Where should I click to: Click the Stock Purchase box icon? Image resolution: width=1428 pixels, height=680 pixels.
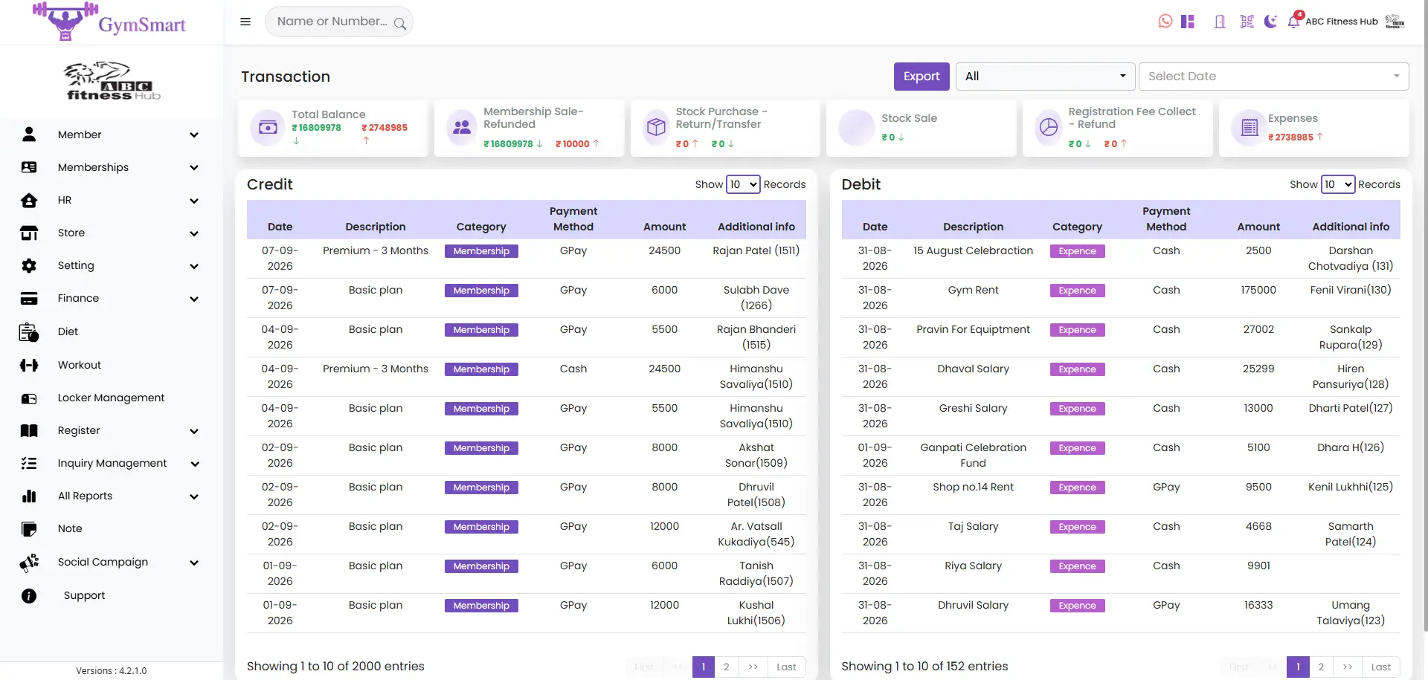click(656, 128)
